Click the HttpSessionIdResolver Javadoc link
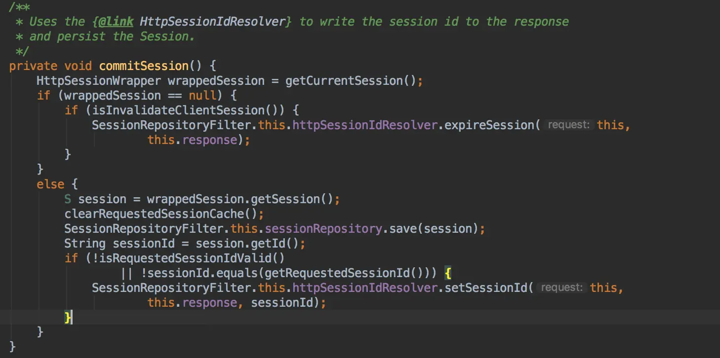The width and height of the screenshot is (720, 358). pyautogui.click(x=212, y=22)
